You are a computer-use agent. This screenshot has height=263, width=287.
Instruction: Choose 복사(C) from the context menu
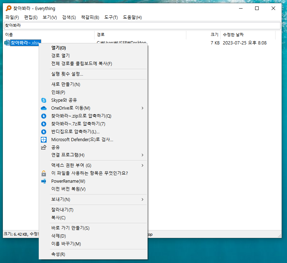93,218
